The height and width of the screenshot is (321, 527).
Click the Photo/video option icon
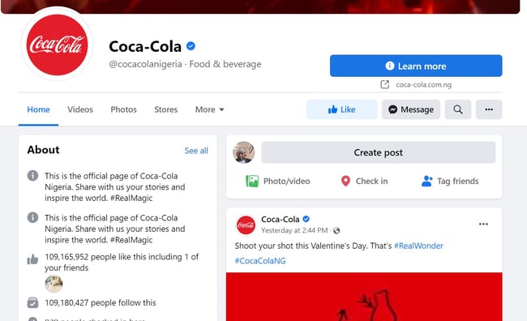252,182
